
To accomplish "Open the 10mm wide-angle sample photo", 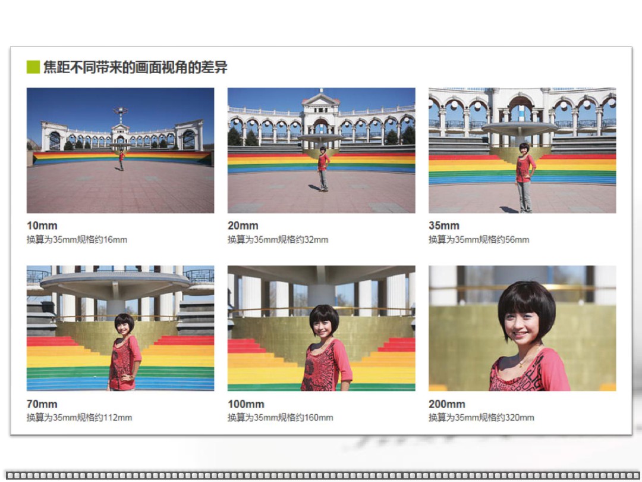I will (x=120, y=151).
